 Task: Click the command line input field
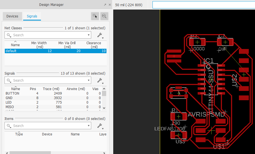pyautogui.click(x=204, y=5)
